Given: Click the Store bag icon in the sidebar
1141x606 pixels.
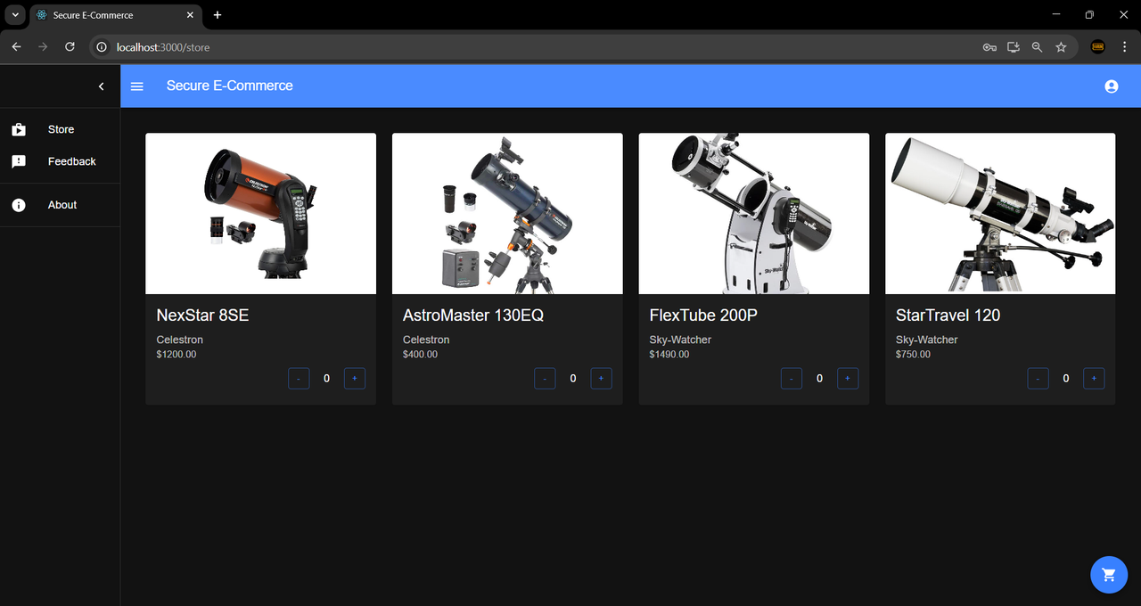Looking at the screenshot, I should pyautogui.click(x=19, y=130).
